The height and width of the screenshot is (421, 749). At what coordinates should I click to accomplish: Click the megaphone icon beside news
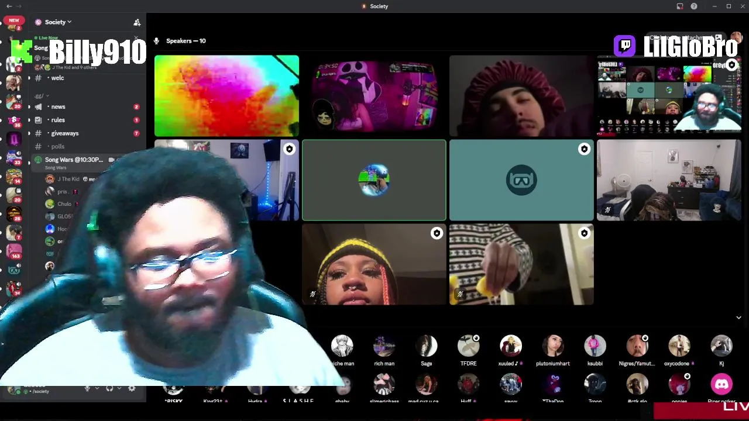point(39,107)
